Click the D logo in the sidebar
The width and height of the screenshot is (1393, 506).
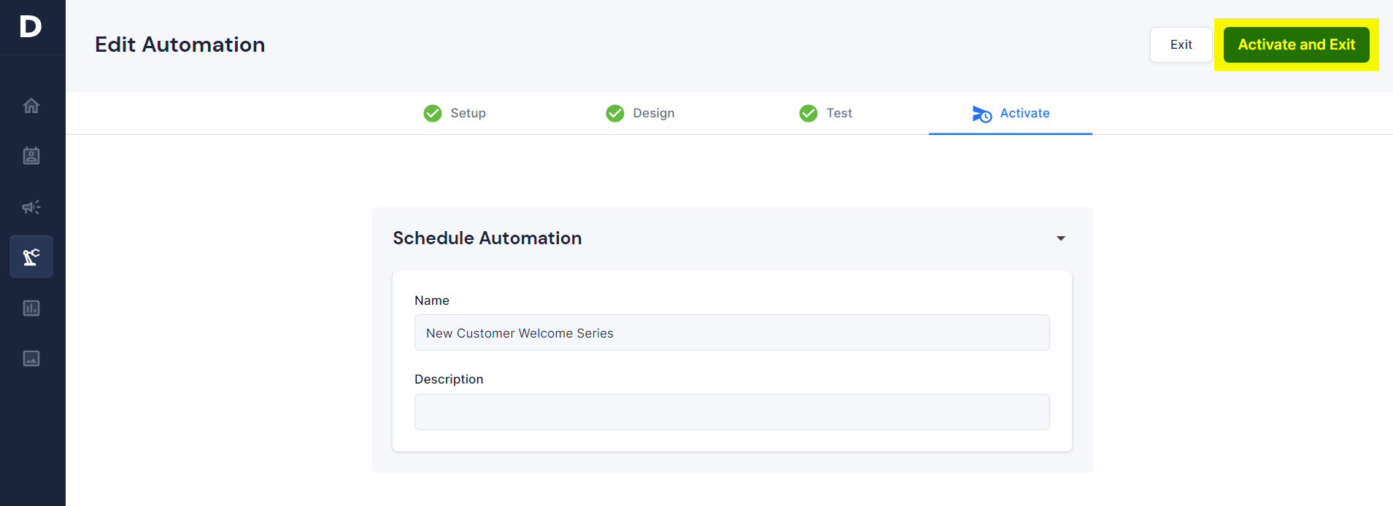click(x=31, y=27)
